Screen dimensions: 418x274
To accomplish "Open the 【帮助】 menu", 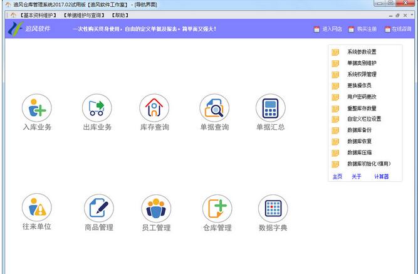I will 120,16.
